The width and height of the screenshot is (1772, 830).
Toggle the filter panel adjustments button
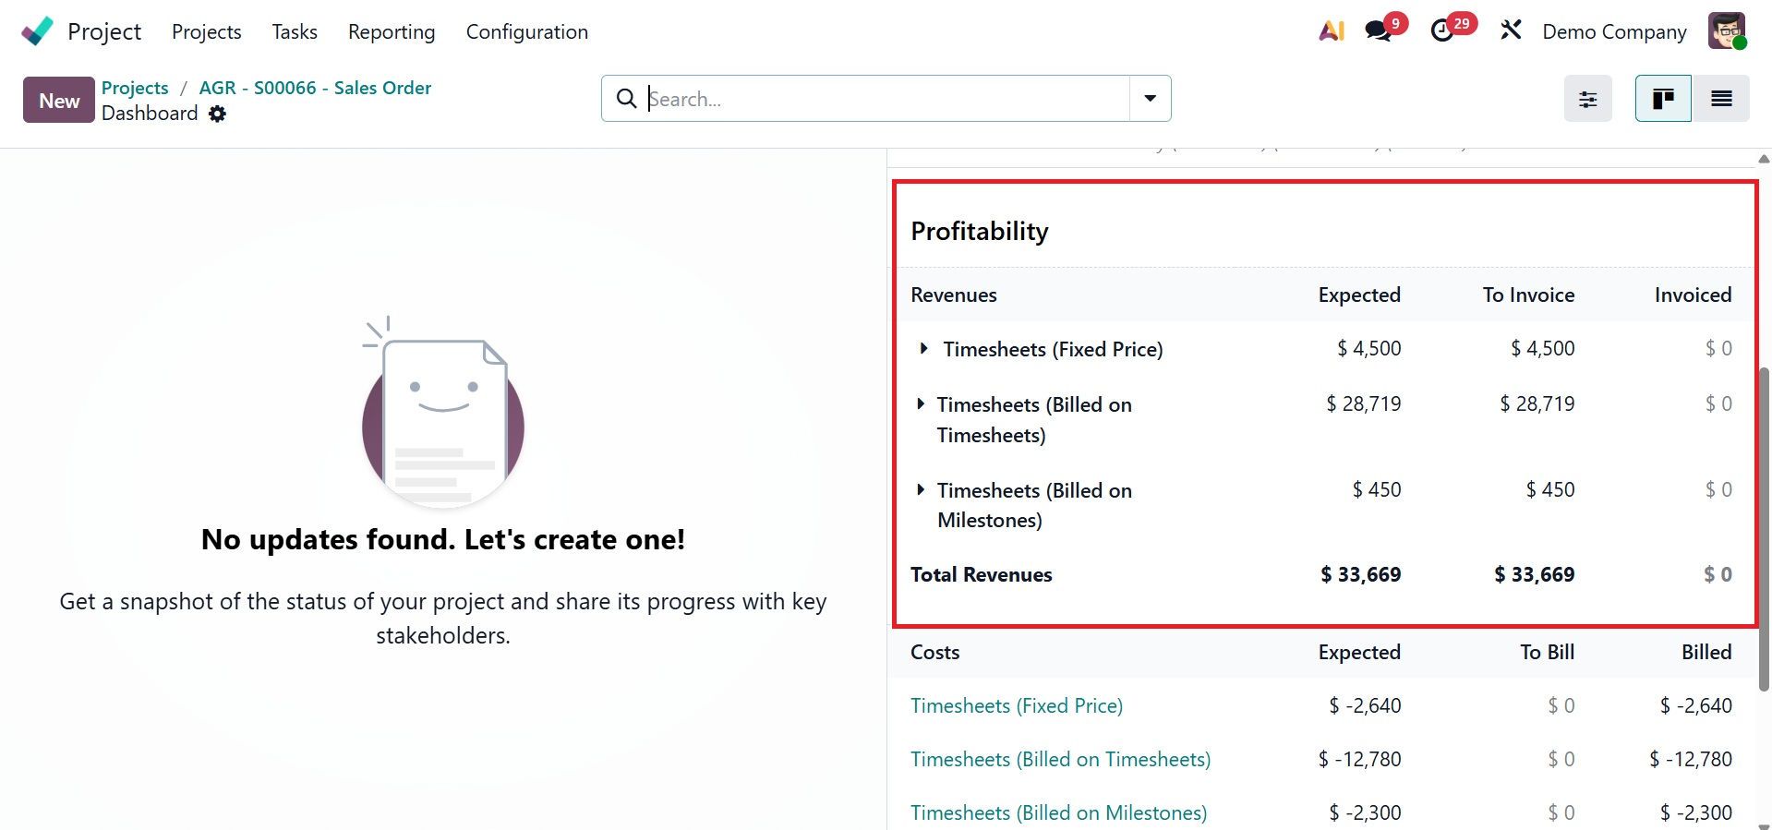click(x=1587, y=99)
